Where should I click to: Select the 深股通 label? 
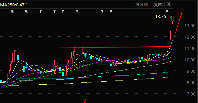[141, 5]
